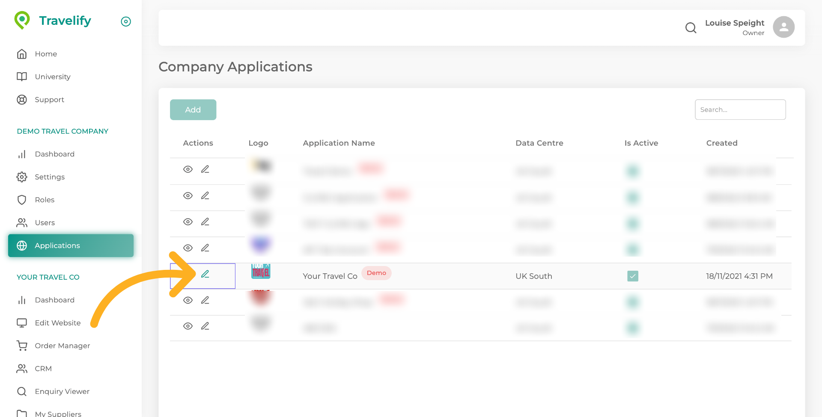The image size is (822, 417).
Task: Click the Add button above the table
Action: (193, 109)
